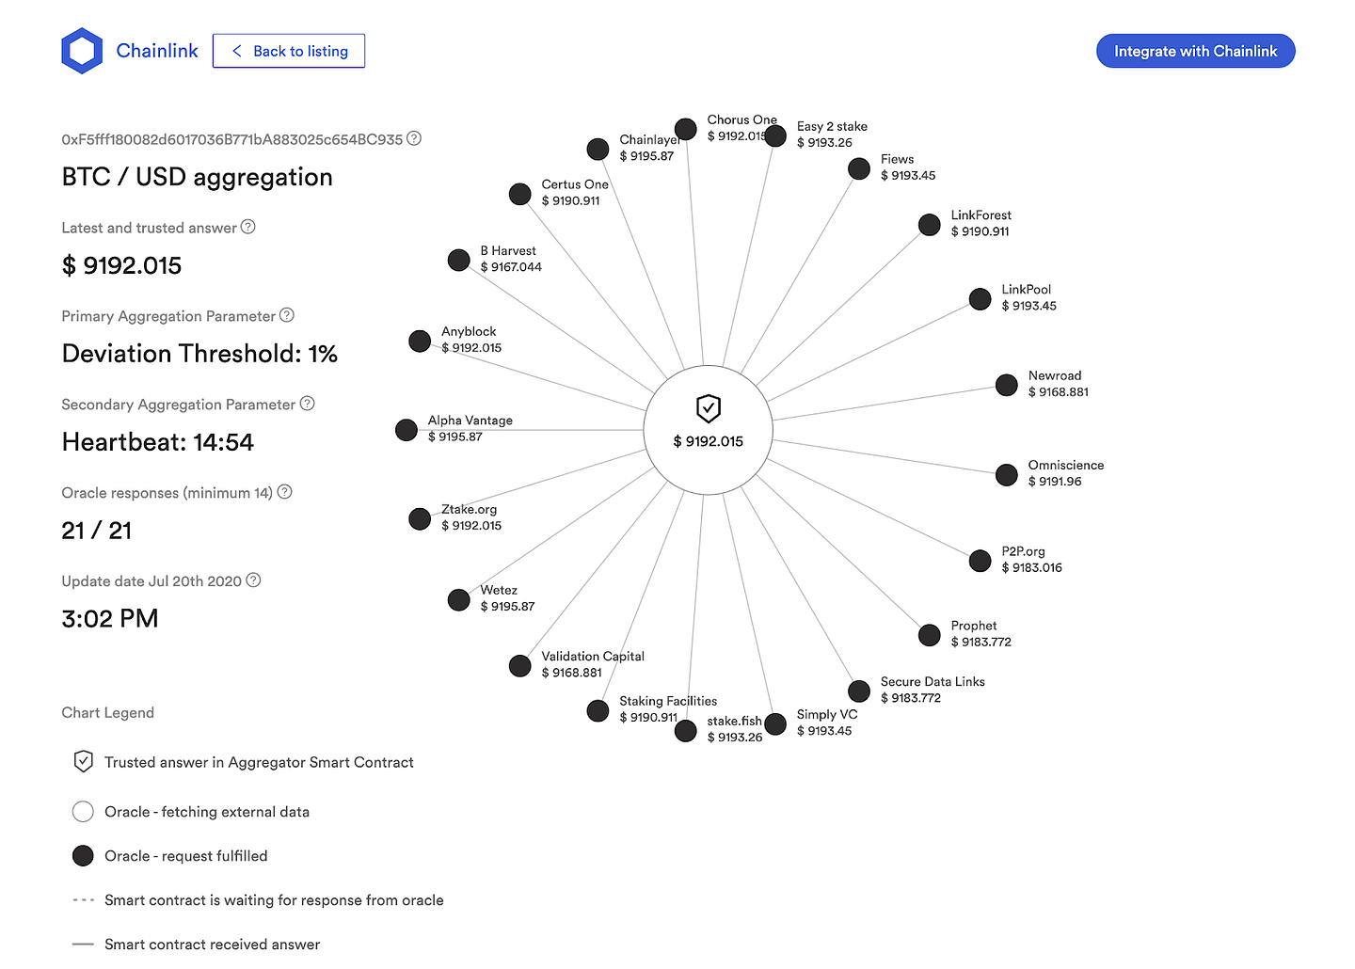Click the empty circle legend icon for fetching
Image resolution: width=1355 pixels, height=969 pixels.
click(x=83, y=811)
